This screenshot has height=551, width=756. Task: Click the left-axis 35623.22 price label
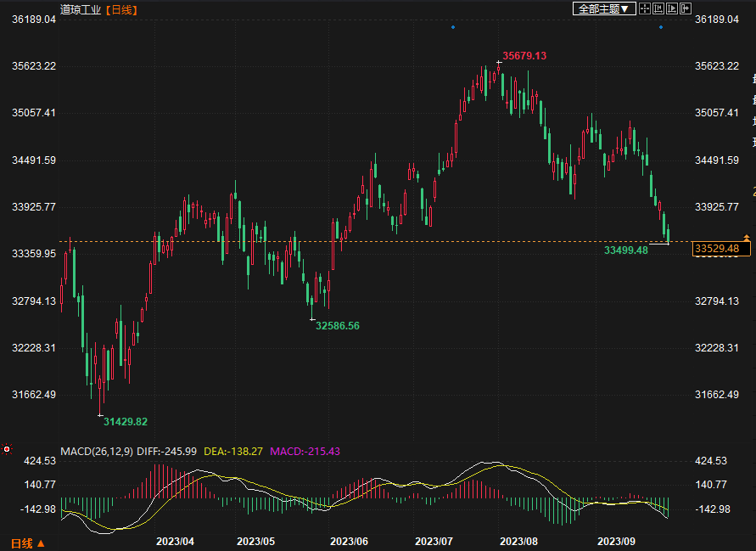pyautogui.click(x=34, y=66)
